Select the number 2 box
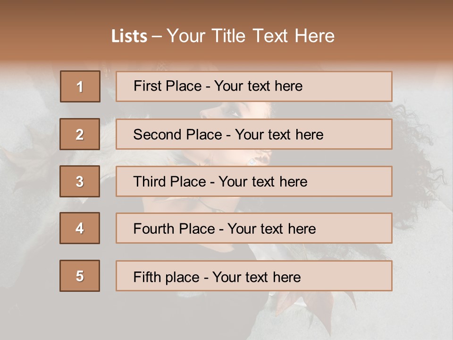 80,134
